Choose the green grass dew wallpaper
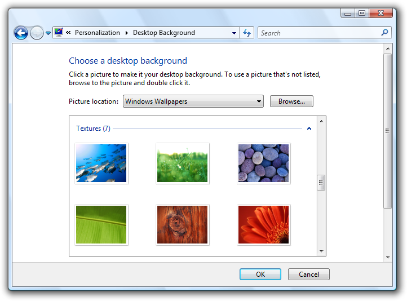This screenshot has width=407, height=301. click(x=183, y=163)
